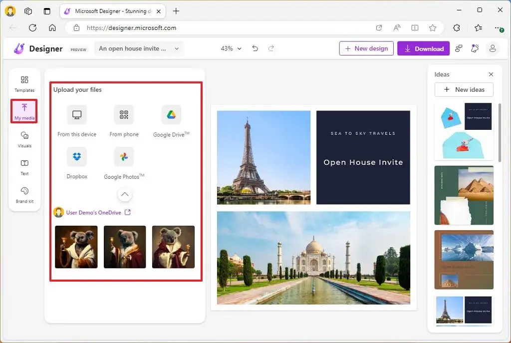
Task: Open the feedback announcements megaphone icon
Action: click(475, 48)
